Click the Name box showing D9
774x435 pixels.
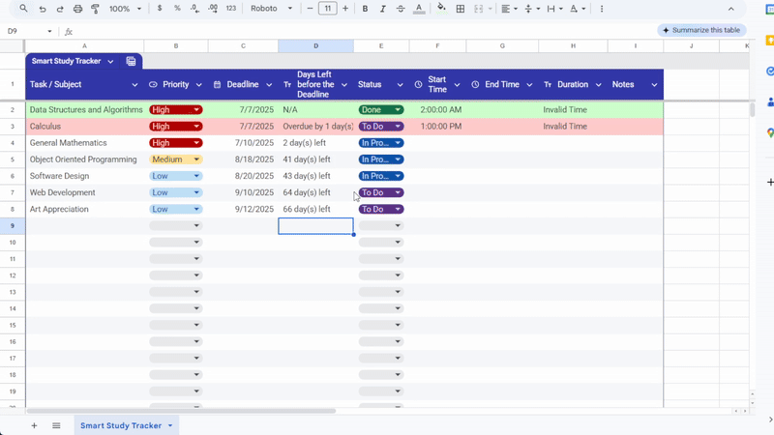[x=30, y=31]
